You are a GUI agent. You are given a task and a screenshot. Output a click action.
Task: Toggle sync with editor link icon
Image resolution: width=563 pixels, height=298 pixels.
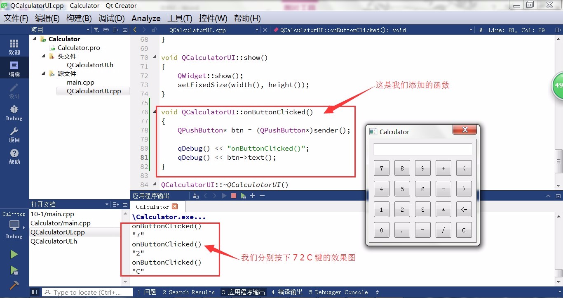(x=106, y=30)
